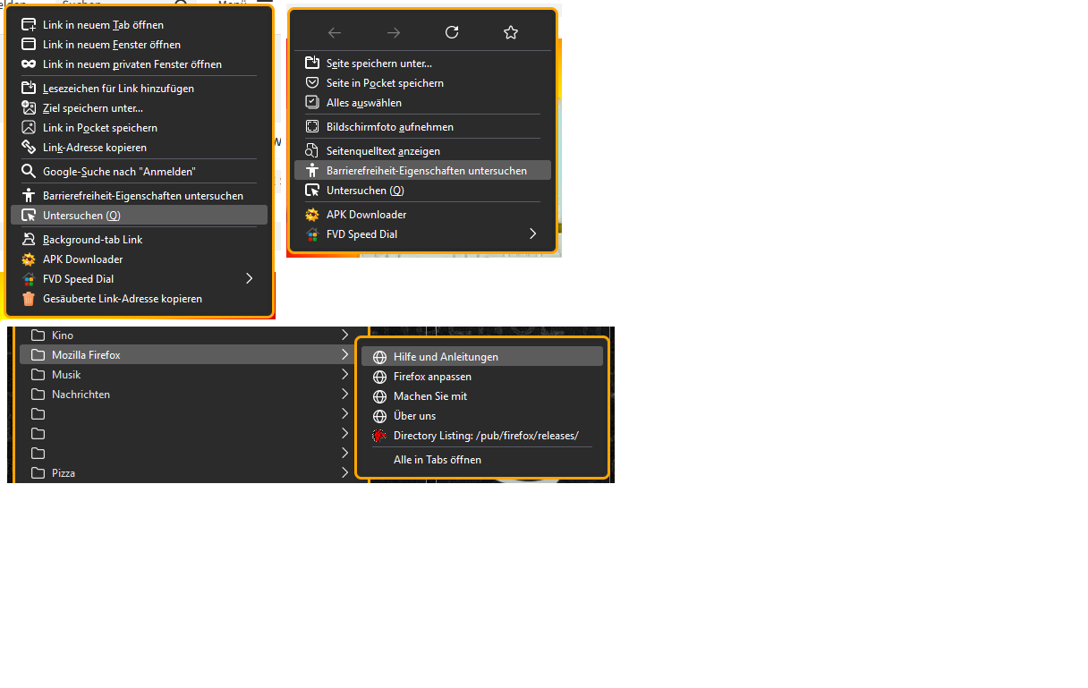Viewport: 1088px width, 688px height.
Task: Click accessibility figure icon in link menu
Action: point(29,196)
